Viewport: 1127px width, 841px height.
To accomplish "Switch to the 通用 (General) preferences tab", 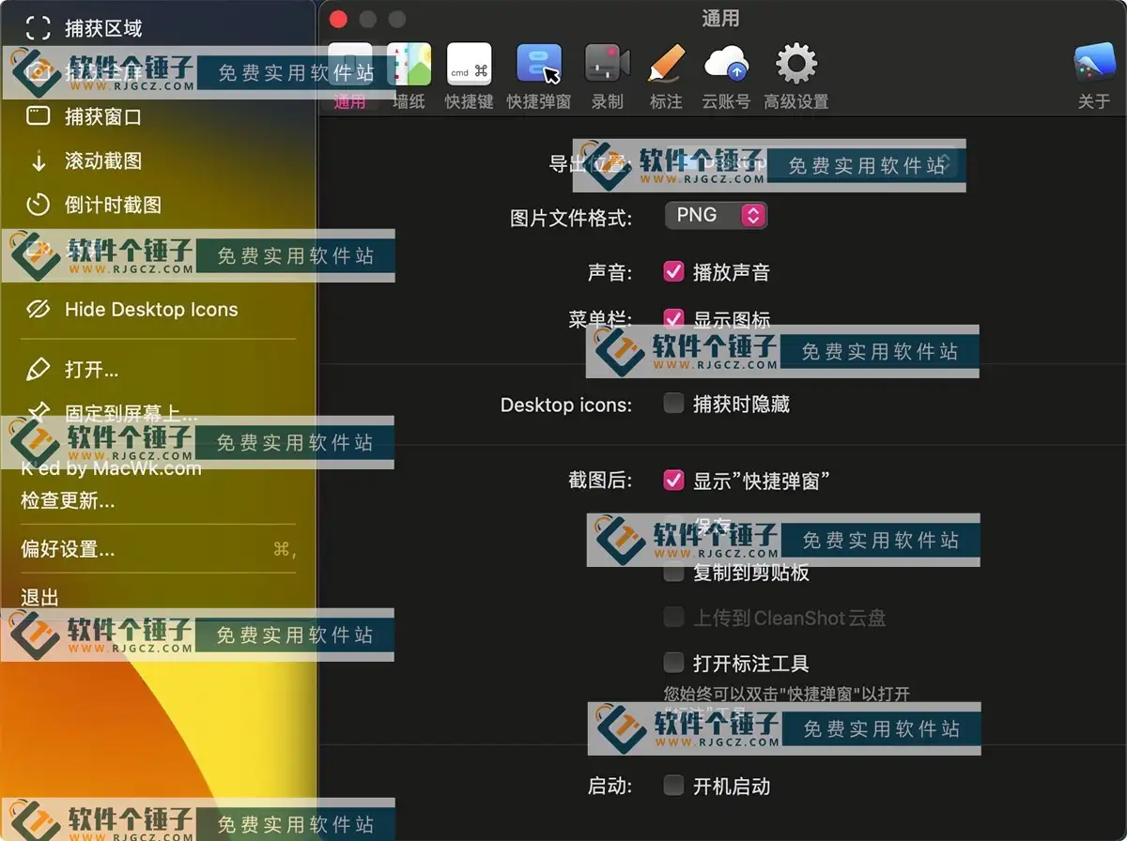I will 349,77.
